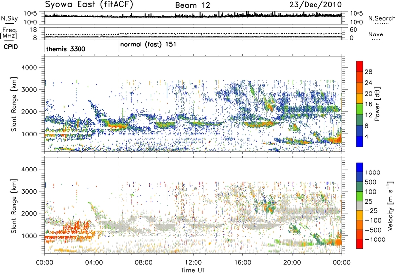Click the '25' label on Velocity colorbar

click(368, 201)
